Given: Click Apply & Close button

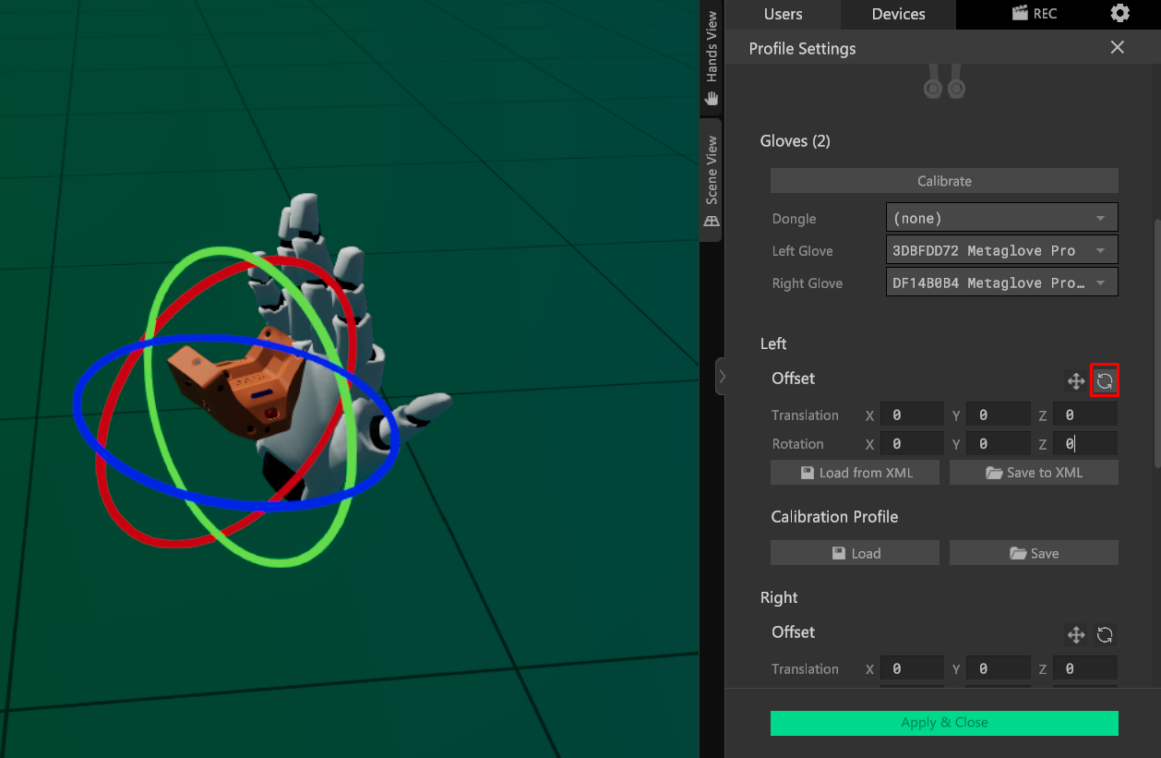Looking at the screenshot, I should point(944,723).
